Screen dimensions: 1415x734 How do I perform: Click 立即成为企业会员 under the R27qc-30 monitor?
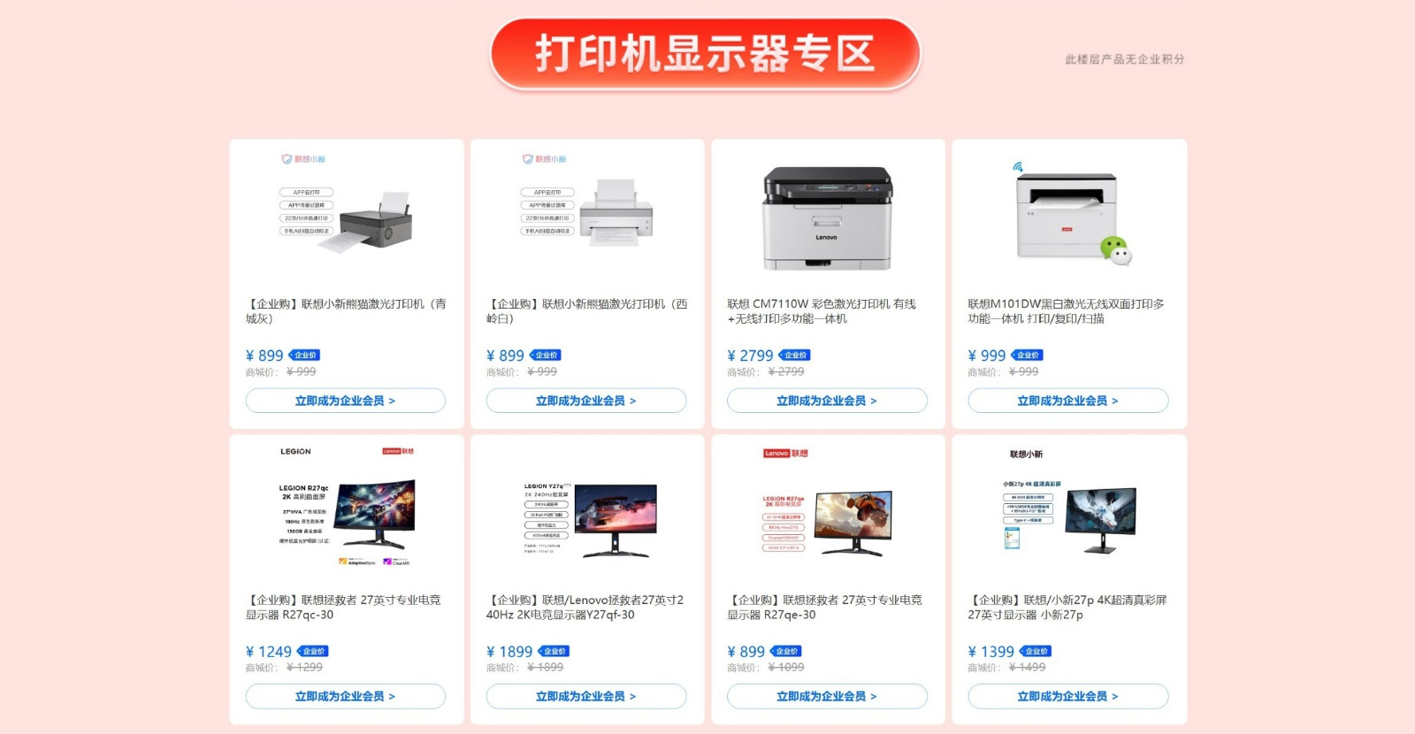tap(346, 696)
